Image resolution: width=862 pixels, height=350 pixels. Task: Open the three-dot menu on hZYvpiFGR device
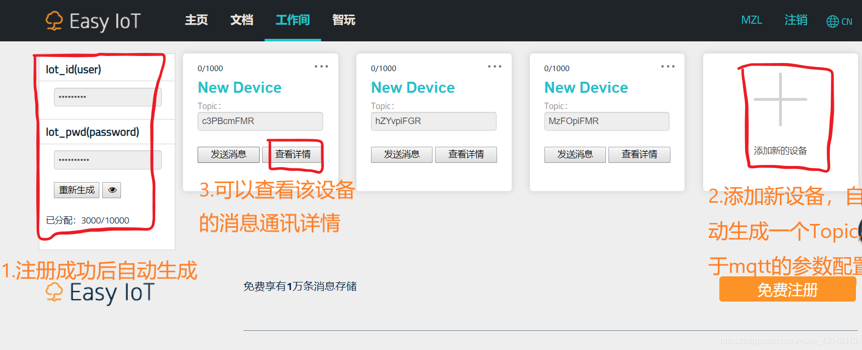pyautogui.click(x=495, y=67)
